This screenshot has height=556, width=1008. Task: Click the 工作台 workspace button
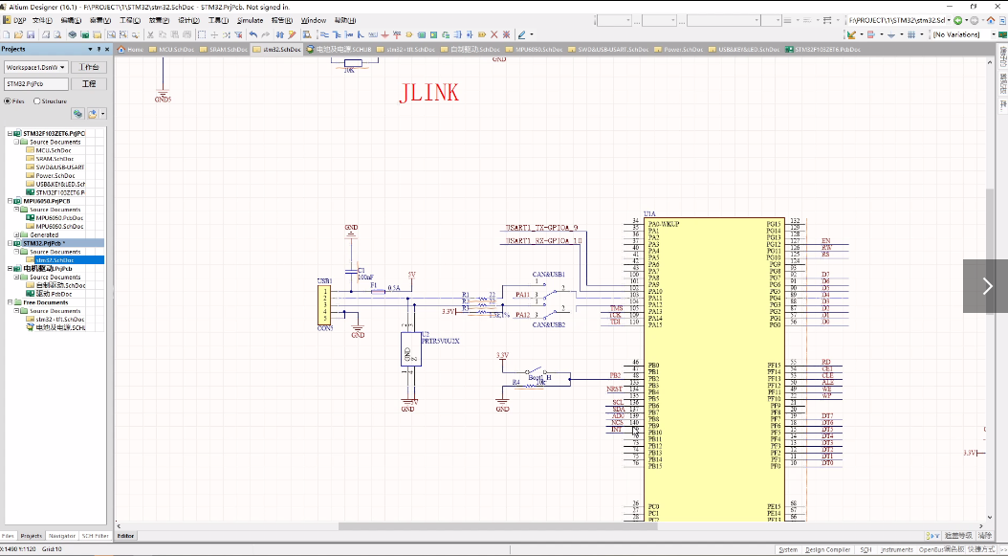point(89,67)
